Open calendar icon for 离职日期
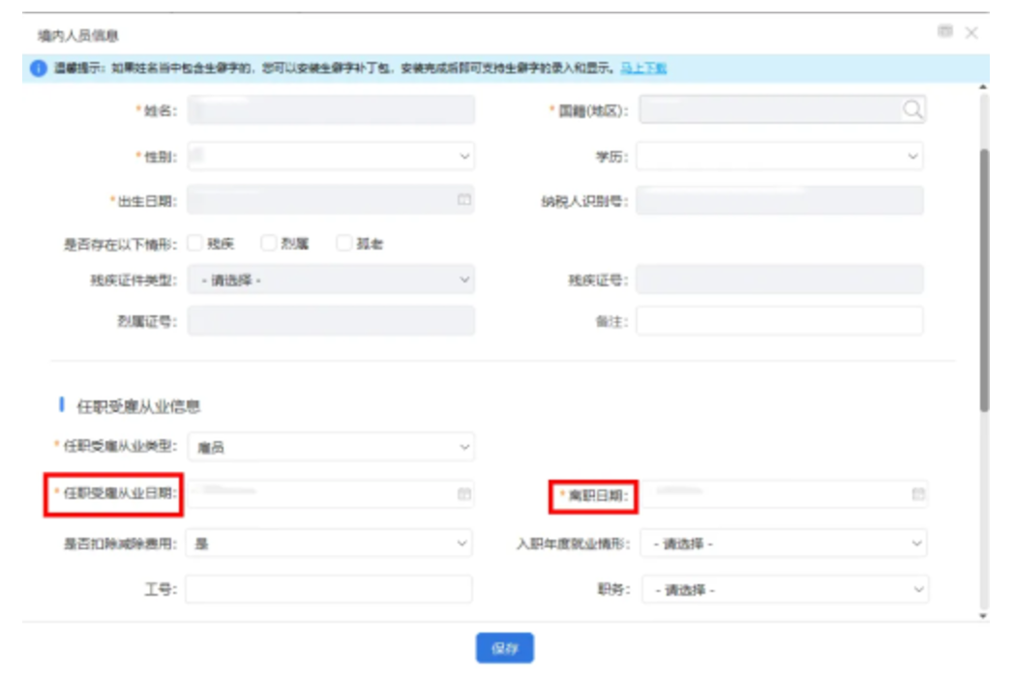The width and height of the screenshot is (1013, 678). pos(917,494)
